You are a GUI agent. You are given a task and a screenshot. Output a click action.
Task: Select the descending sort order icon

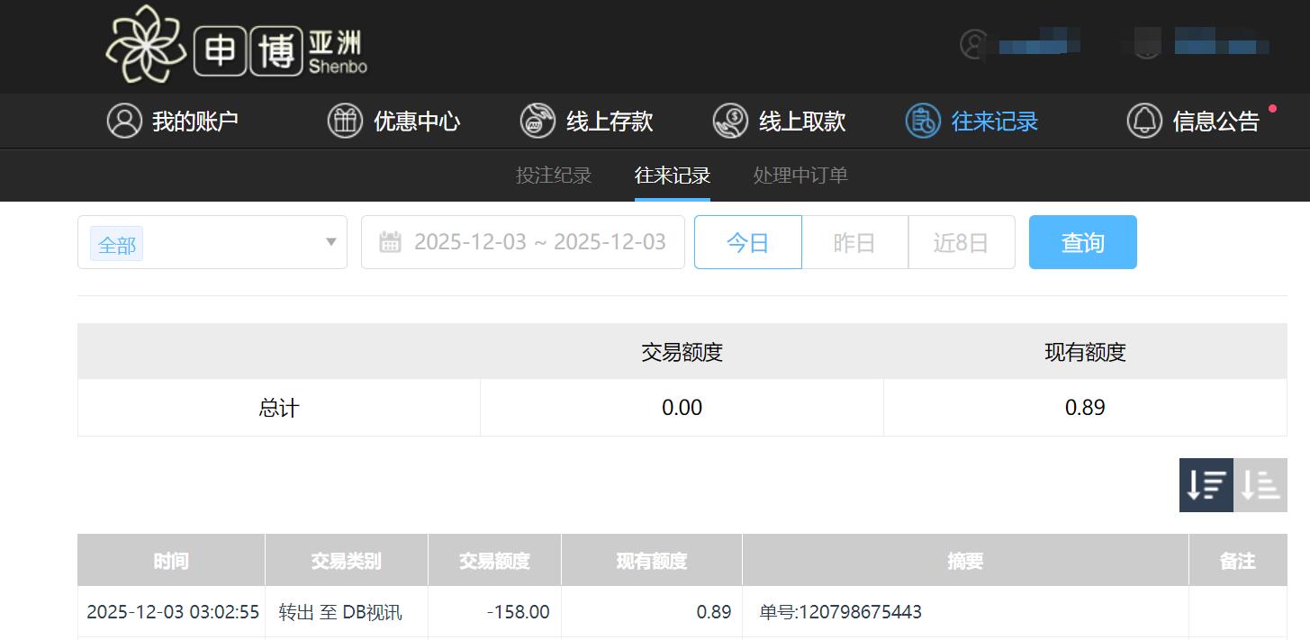coord(1206,485)
